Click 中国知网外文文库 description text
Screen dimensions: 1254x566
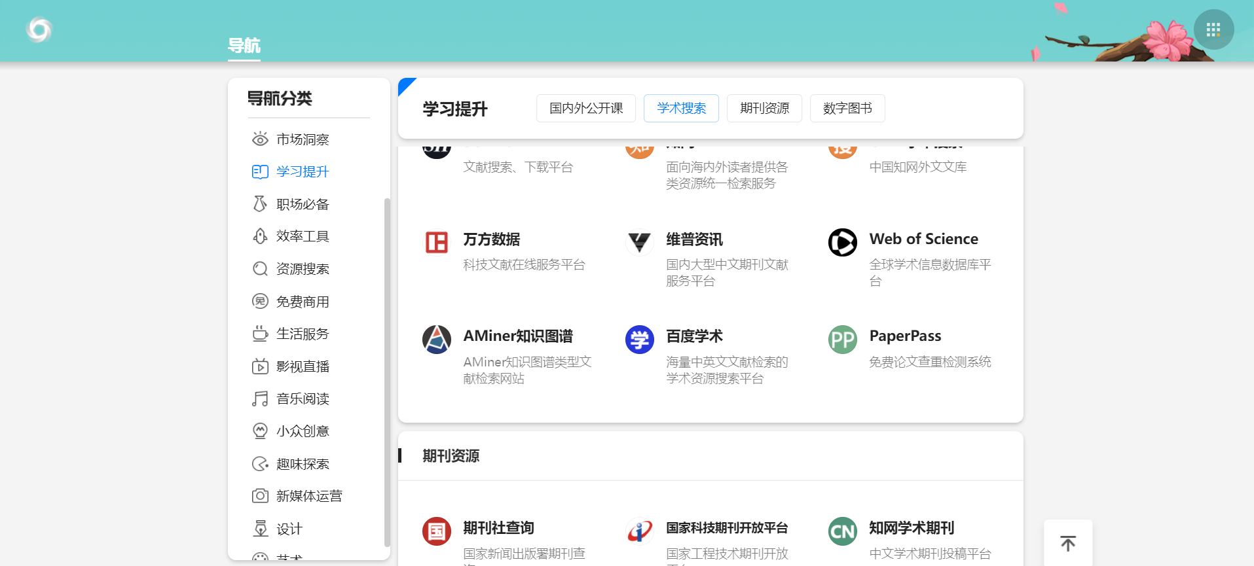tap(918, 167)
